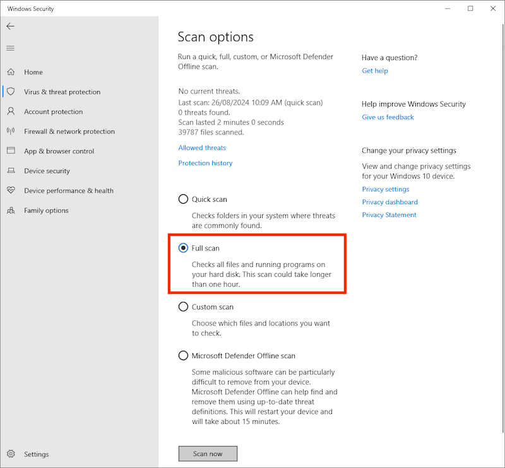The height and width of the screenshot is (468, 505).
Task: Select the Full scan radio button
Action: pyautogui.click(x=183, y=249)
